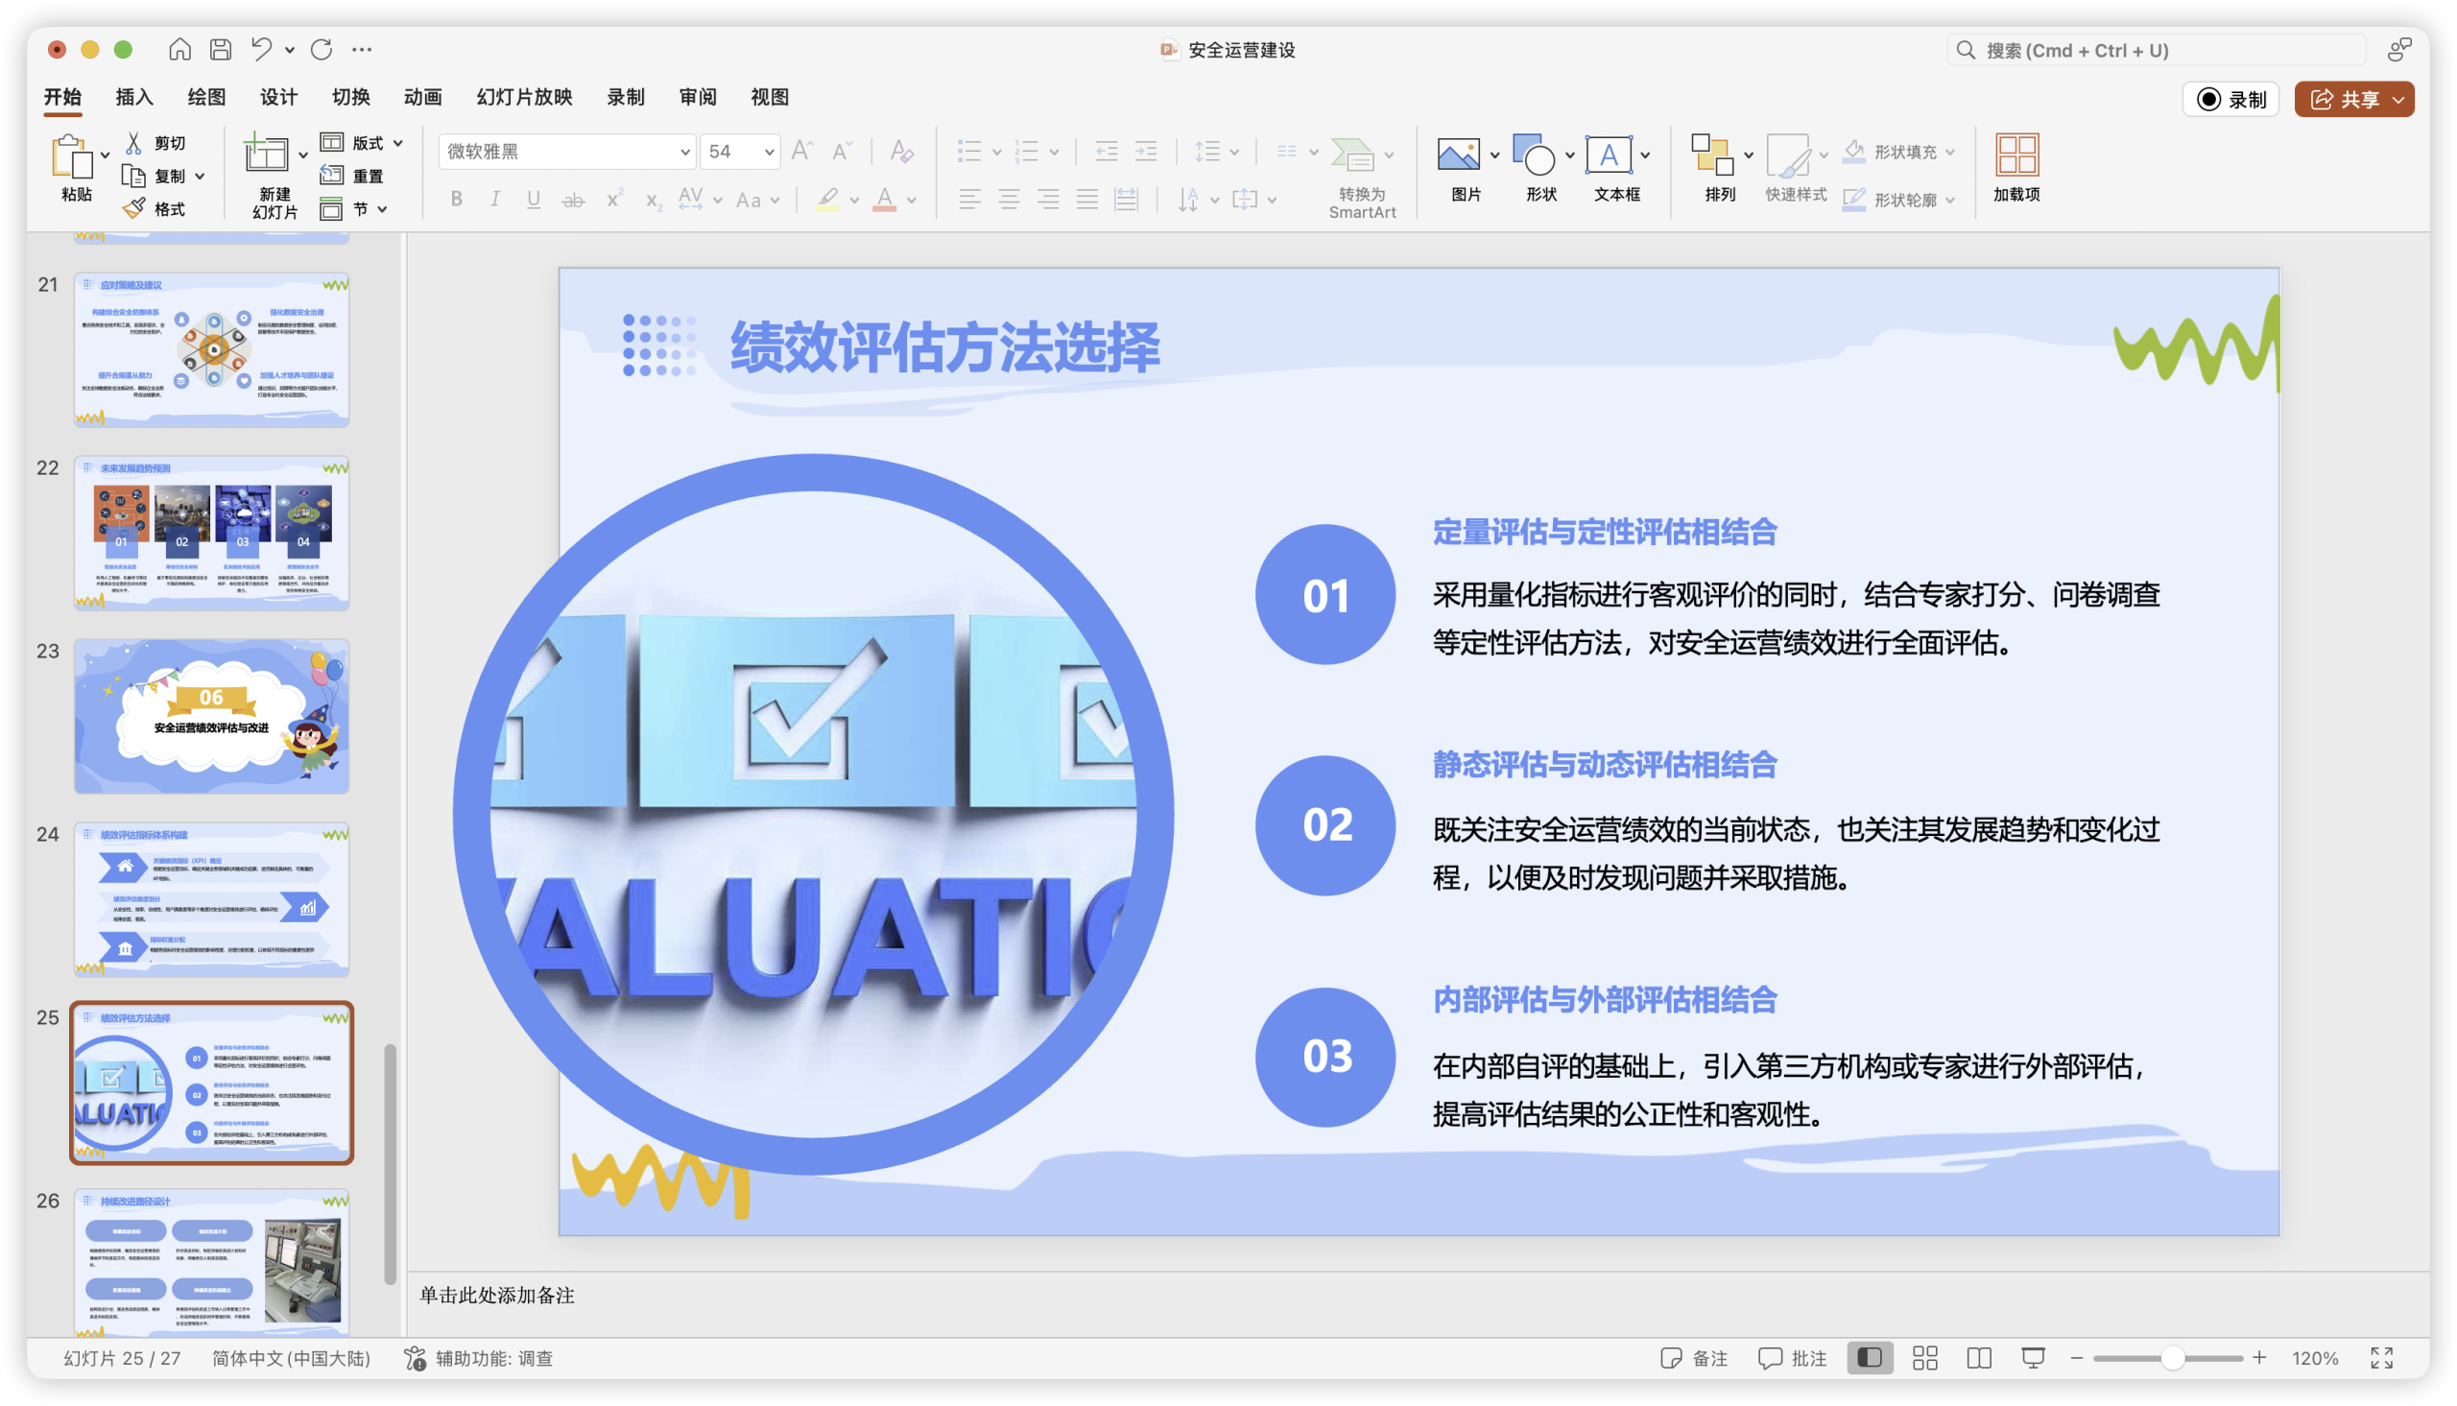2457x1406 pixels.
Task: Open the Design (设计) tab
Action: [278, 97]
